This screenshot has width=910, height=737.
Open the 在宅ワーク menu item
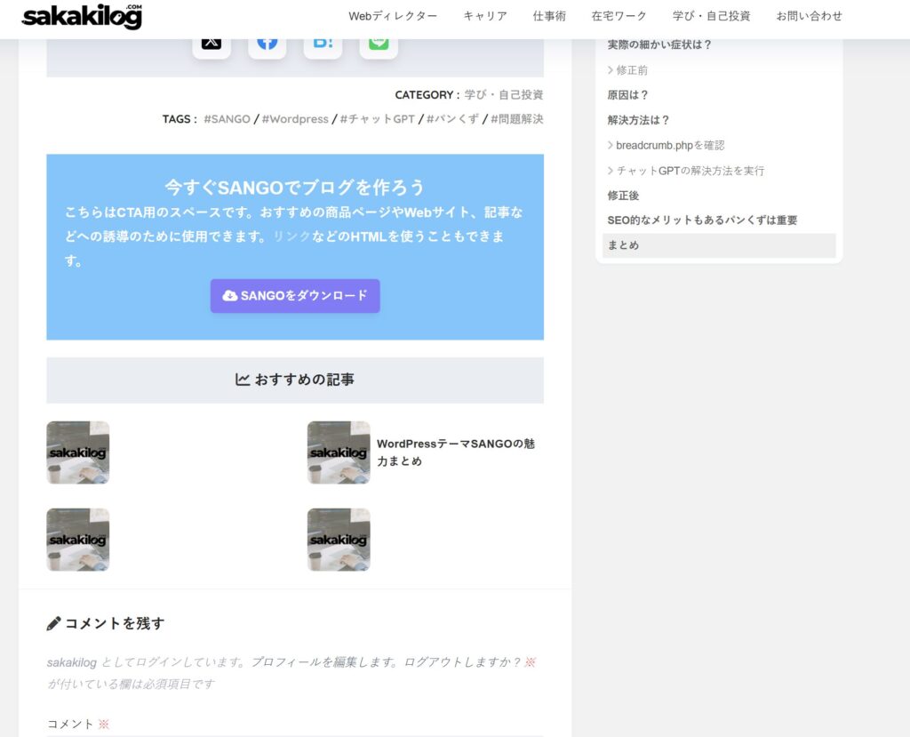coord(619,16)
